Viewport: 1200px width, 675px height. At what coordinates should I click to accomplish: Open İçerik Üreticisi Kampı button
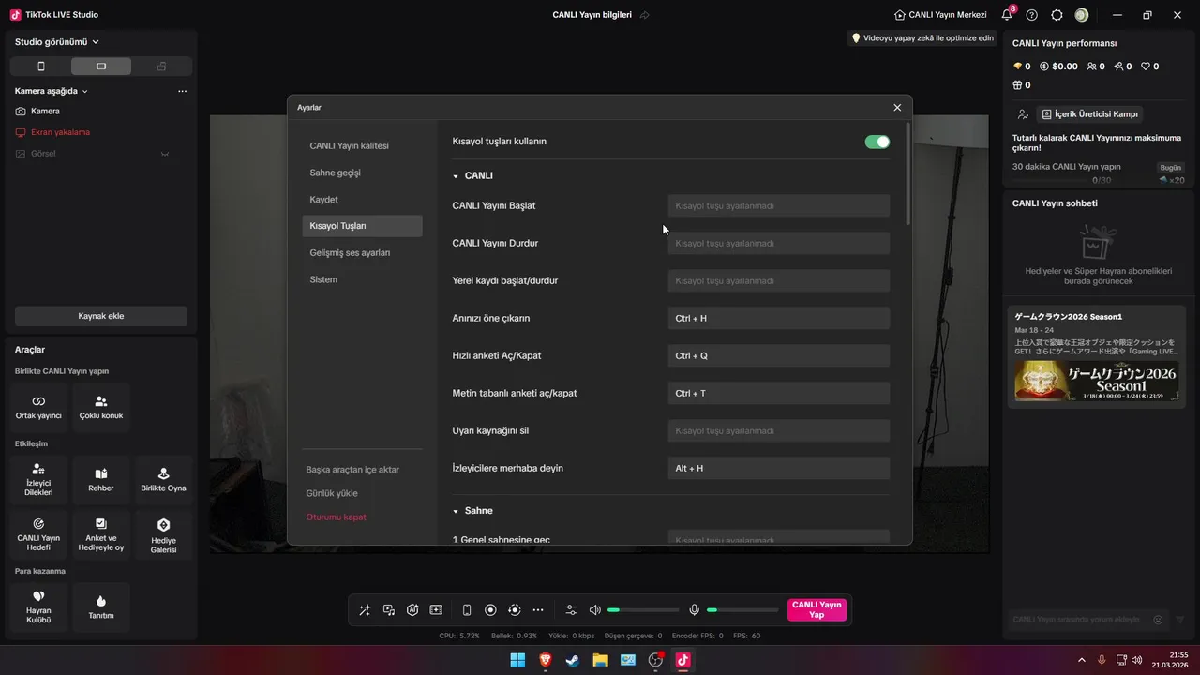tap(1089, 113)
